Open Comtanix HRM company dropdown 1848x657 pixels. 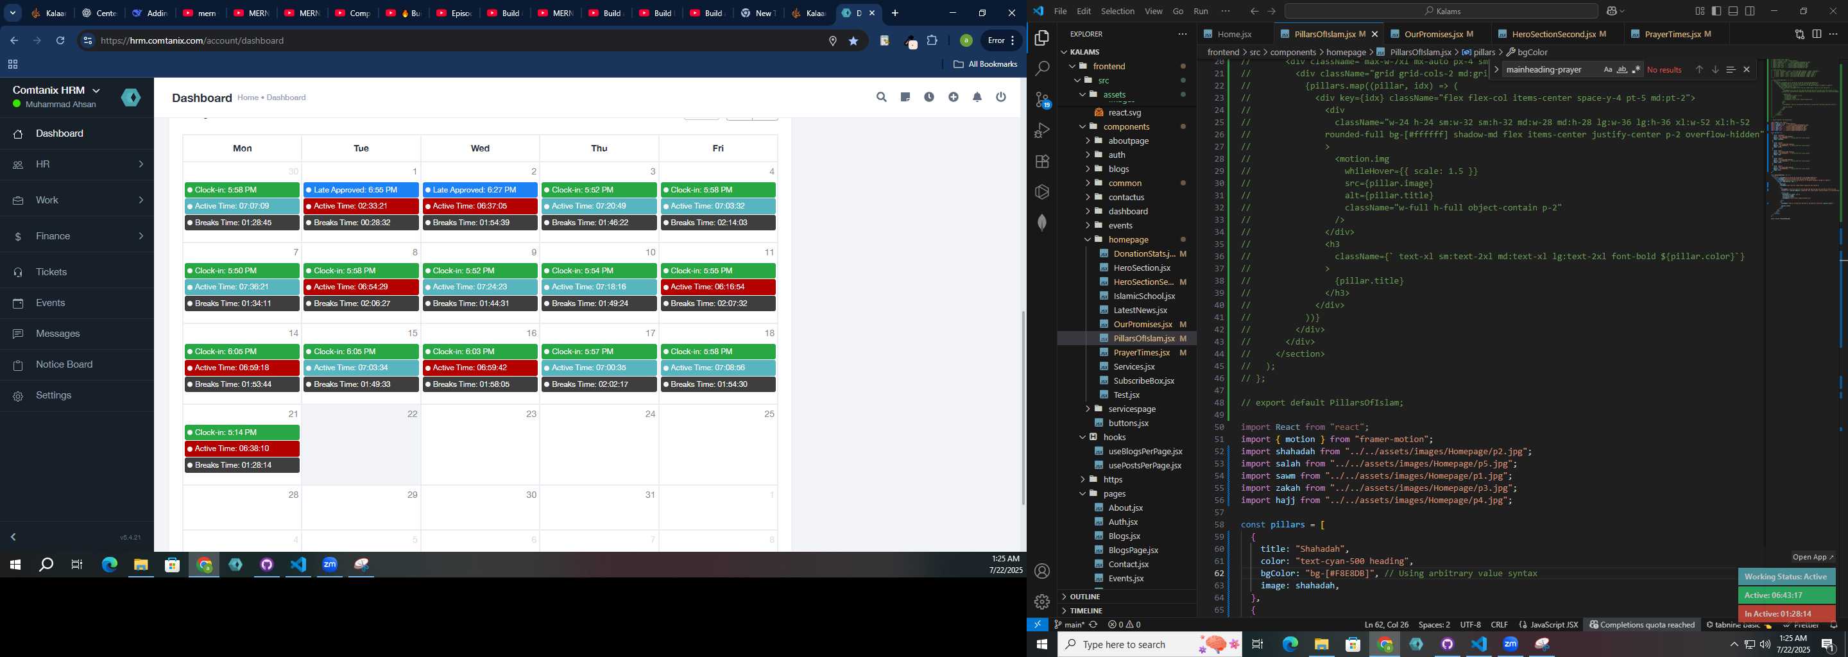56,90
